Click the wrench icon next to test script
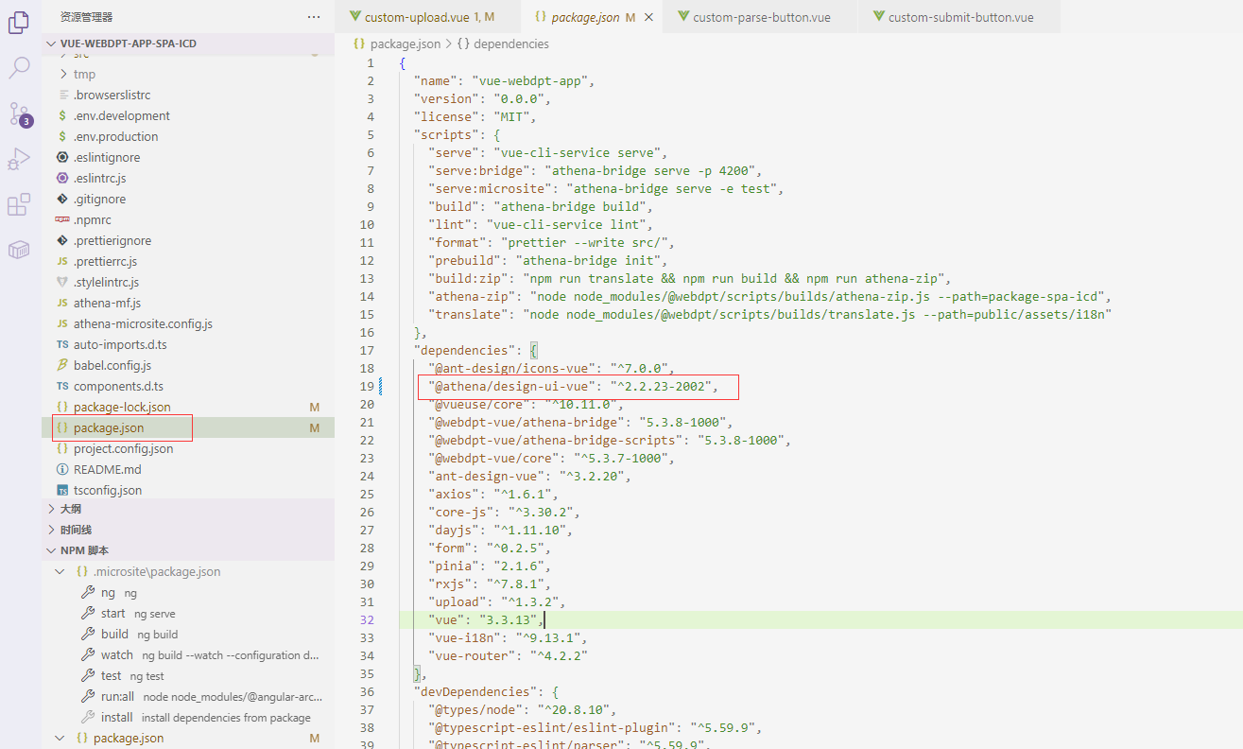Viewport: 1243px width, 749px height. (88, 676)
